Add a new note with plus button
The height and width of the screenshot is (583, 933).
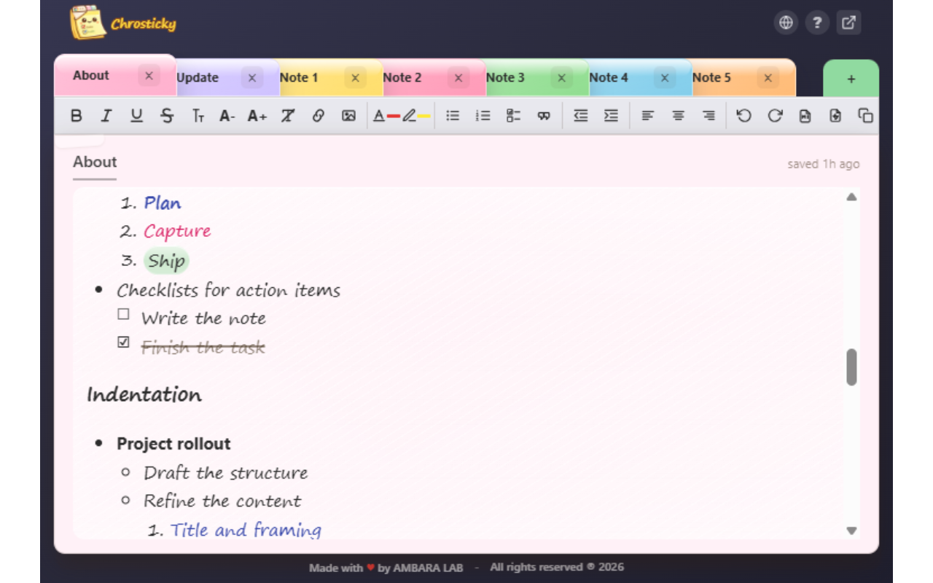coord(851,79)
